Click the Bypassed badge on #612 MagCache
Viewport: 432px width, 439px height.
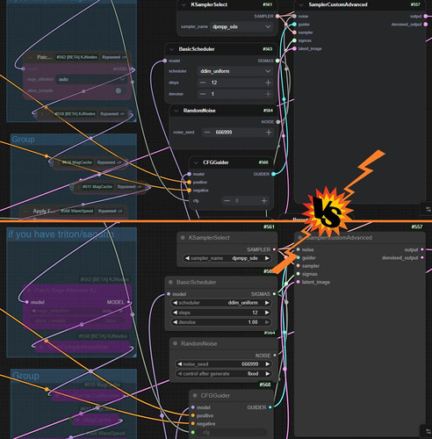pos(109,162)
